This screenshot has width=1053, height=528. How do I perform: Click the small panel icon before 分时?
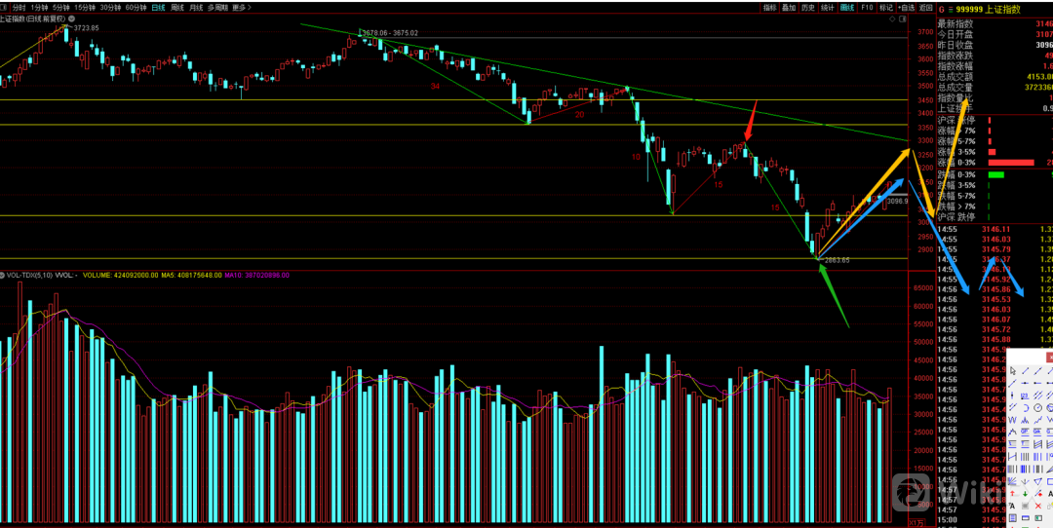5,7
